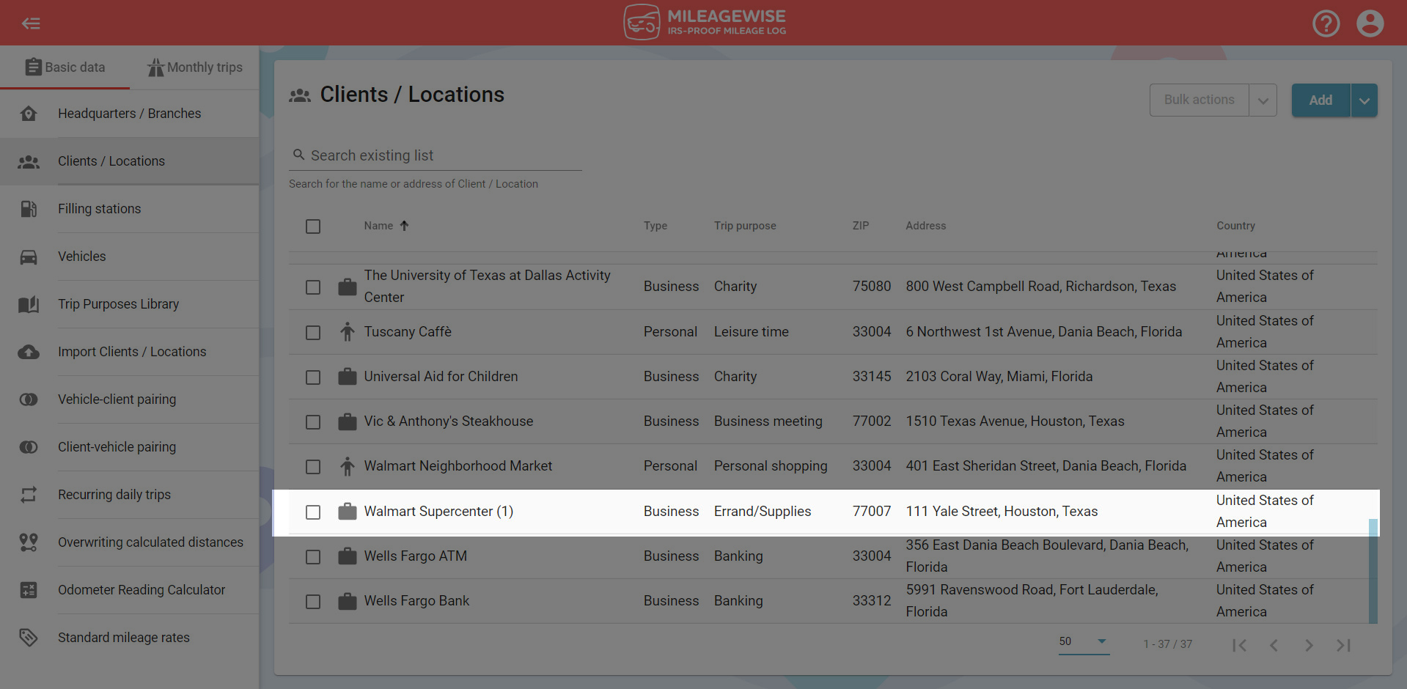Check the University of Texas at Dallas row
Image resolution: width=1407 pixels, height=689 pixels.
point(313,287)
